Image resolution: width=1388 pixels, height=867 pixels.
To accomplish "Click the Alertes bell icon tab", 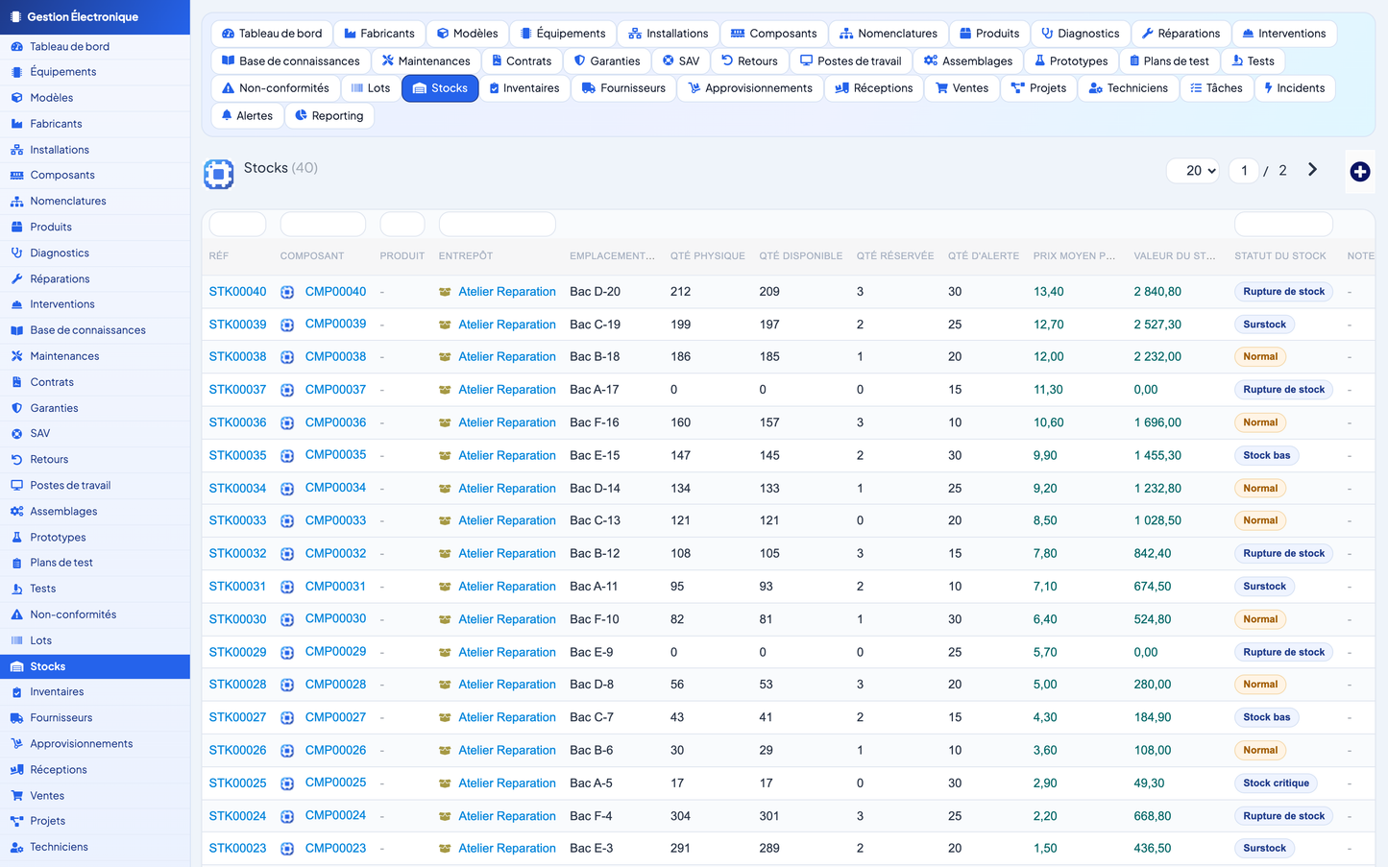I will pyautogui.click(x=227, y=115).
